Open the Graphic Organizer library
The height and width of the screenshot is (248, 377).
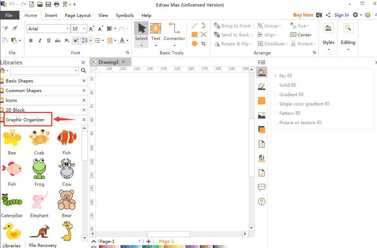tap(43, 120)
